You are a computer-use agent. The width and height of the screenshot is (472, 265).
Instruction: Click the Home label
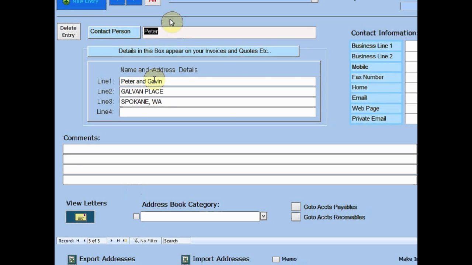376,88
